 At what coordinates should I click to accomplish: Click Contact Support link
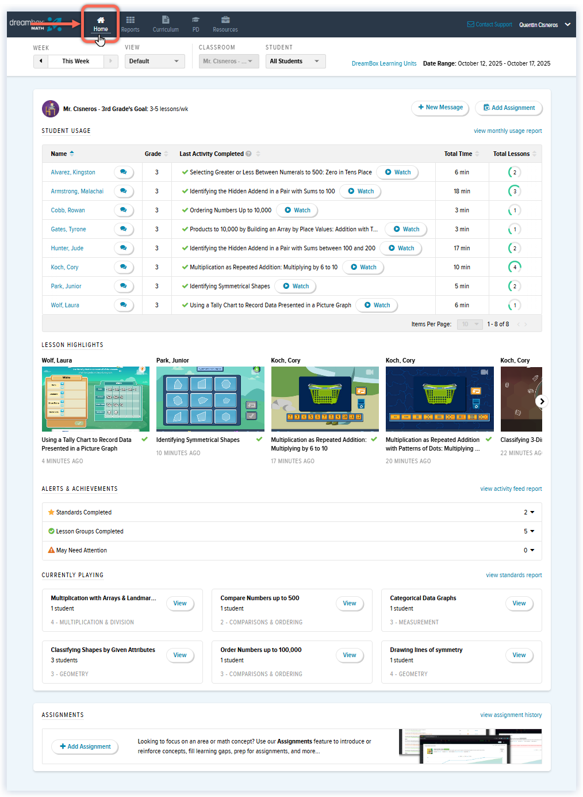tap(490, 25)
